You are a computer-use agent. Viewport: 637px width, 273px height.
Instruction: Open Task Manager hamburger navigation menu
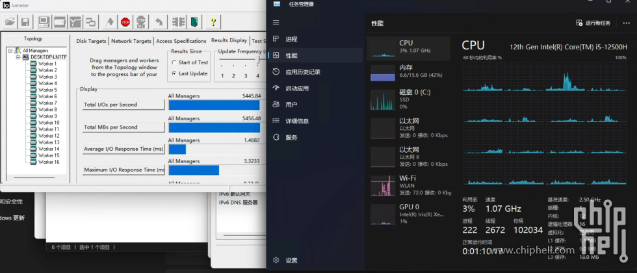click(x=276, y=22)
